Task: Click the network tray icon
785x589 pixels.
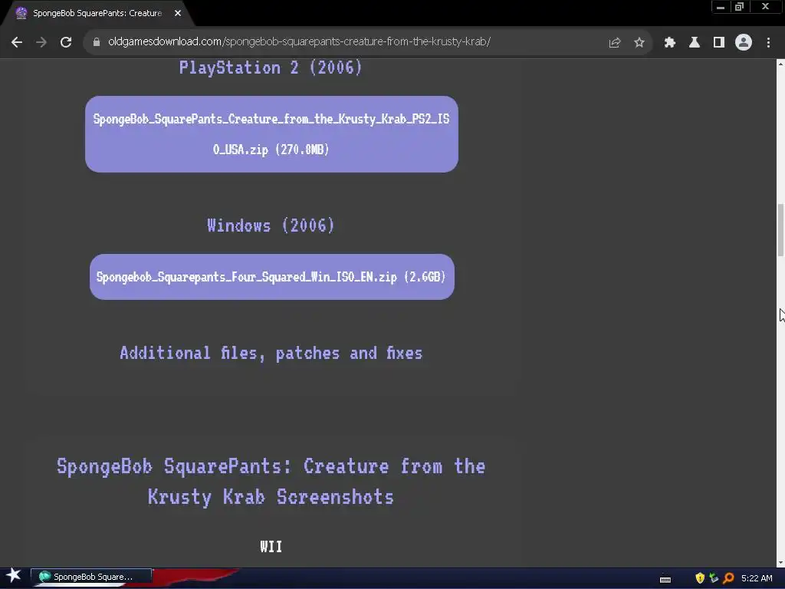Action: (714, 578)
